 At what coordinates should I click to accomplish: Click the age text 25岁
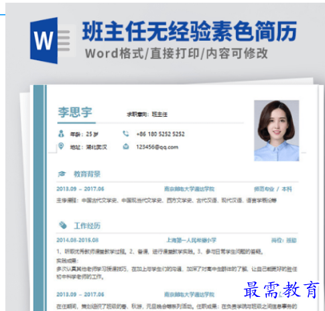pyautogui.click(x=92, y=134)
